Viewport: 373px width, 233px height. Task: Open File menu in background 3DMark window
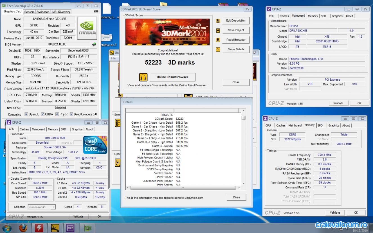point(113,58)
